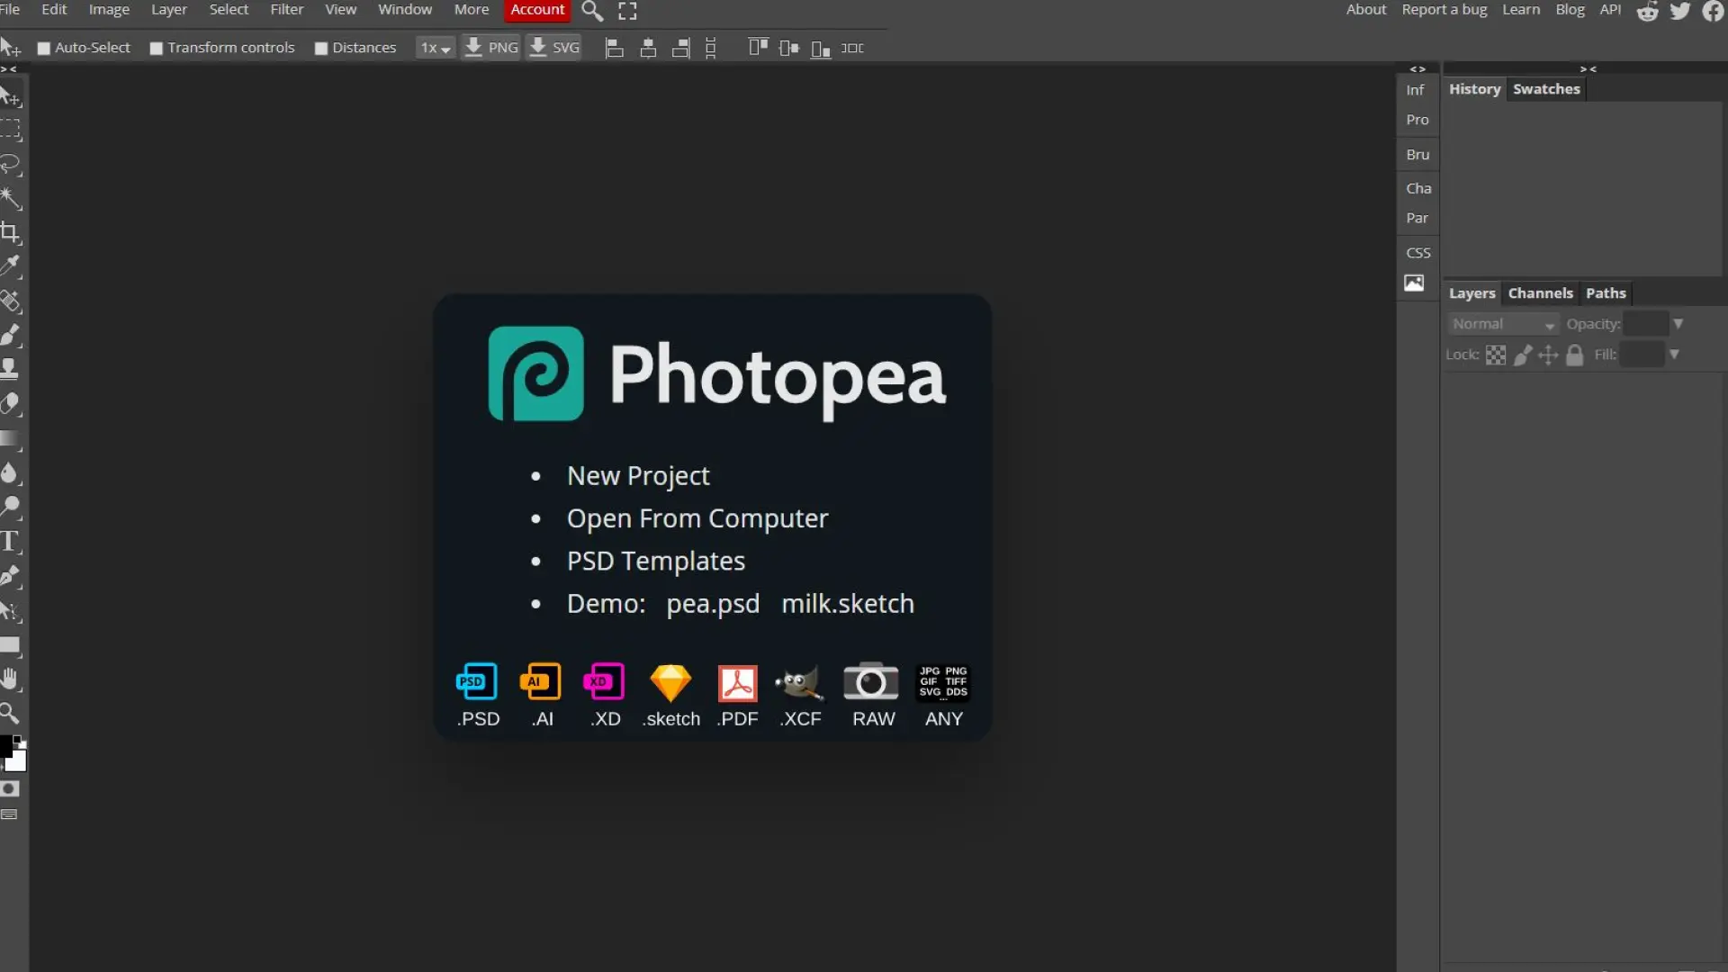1728x972 pixels.
Task: Switch to the Swatches tab
Action: click(1545, 89)
